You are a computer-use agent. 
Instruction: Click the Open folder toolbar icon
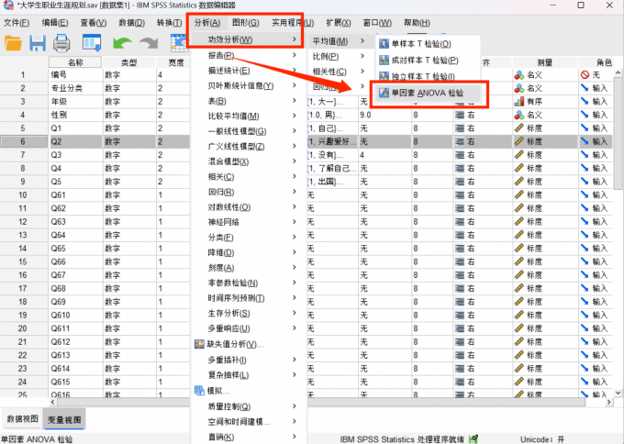pyautogui.click(x=13, y=43)
